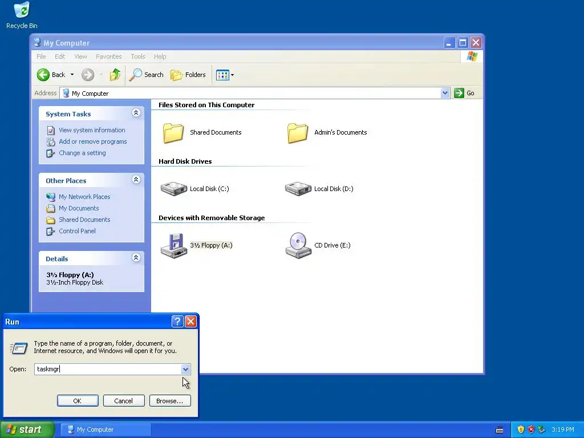The width and height of the screenshot is (584, 438).
Task: Open the Edit menu
Action: (60, 56)
